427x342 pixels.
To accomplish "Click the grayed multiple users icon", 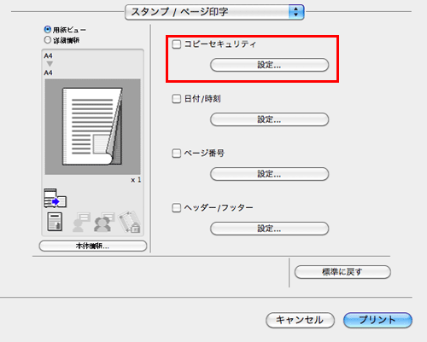I will (x=104, y=222).
